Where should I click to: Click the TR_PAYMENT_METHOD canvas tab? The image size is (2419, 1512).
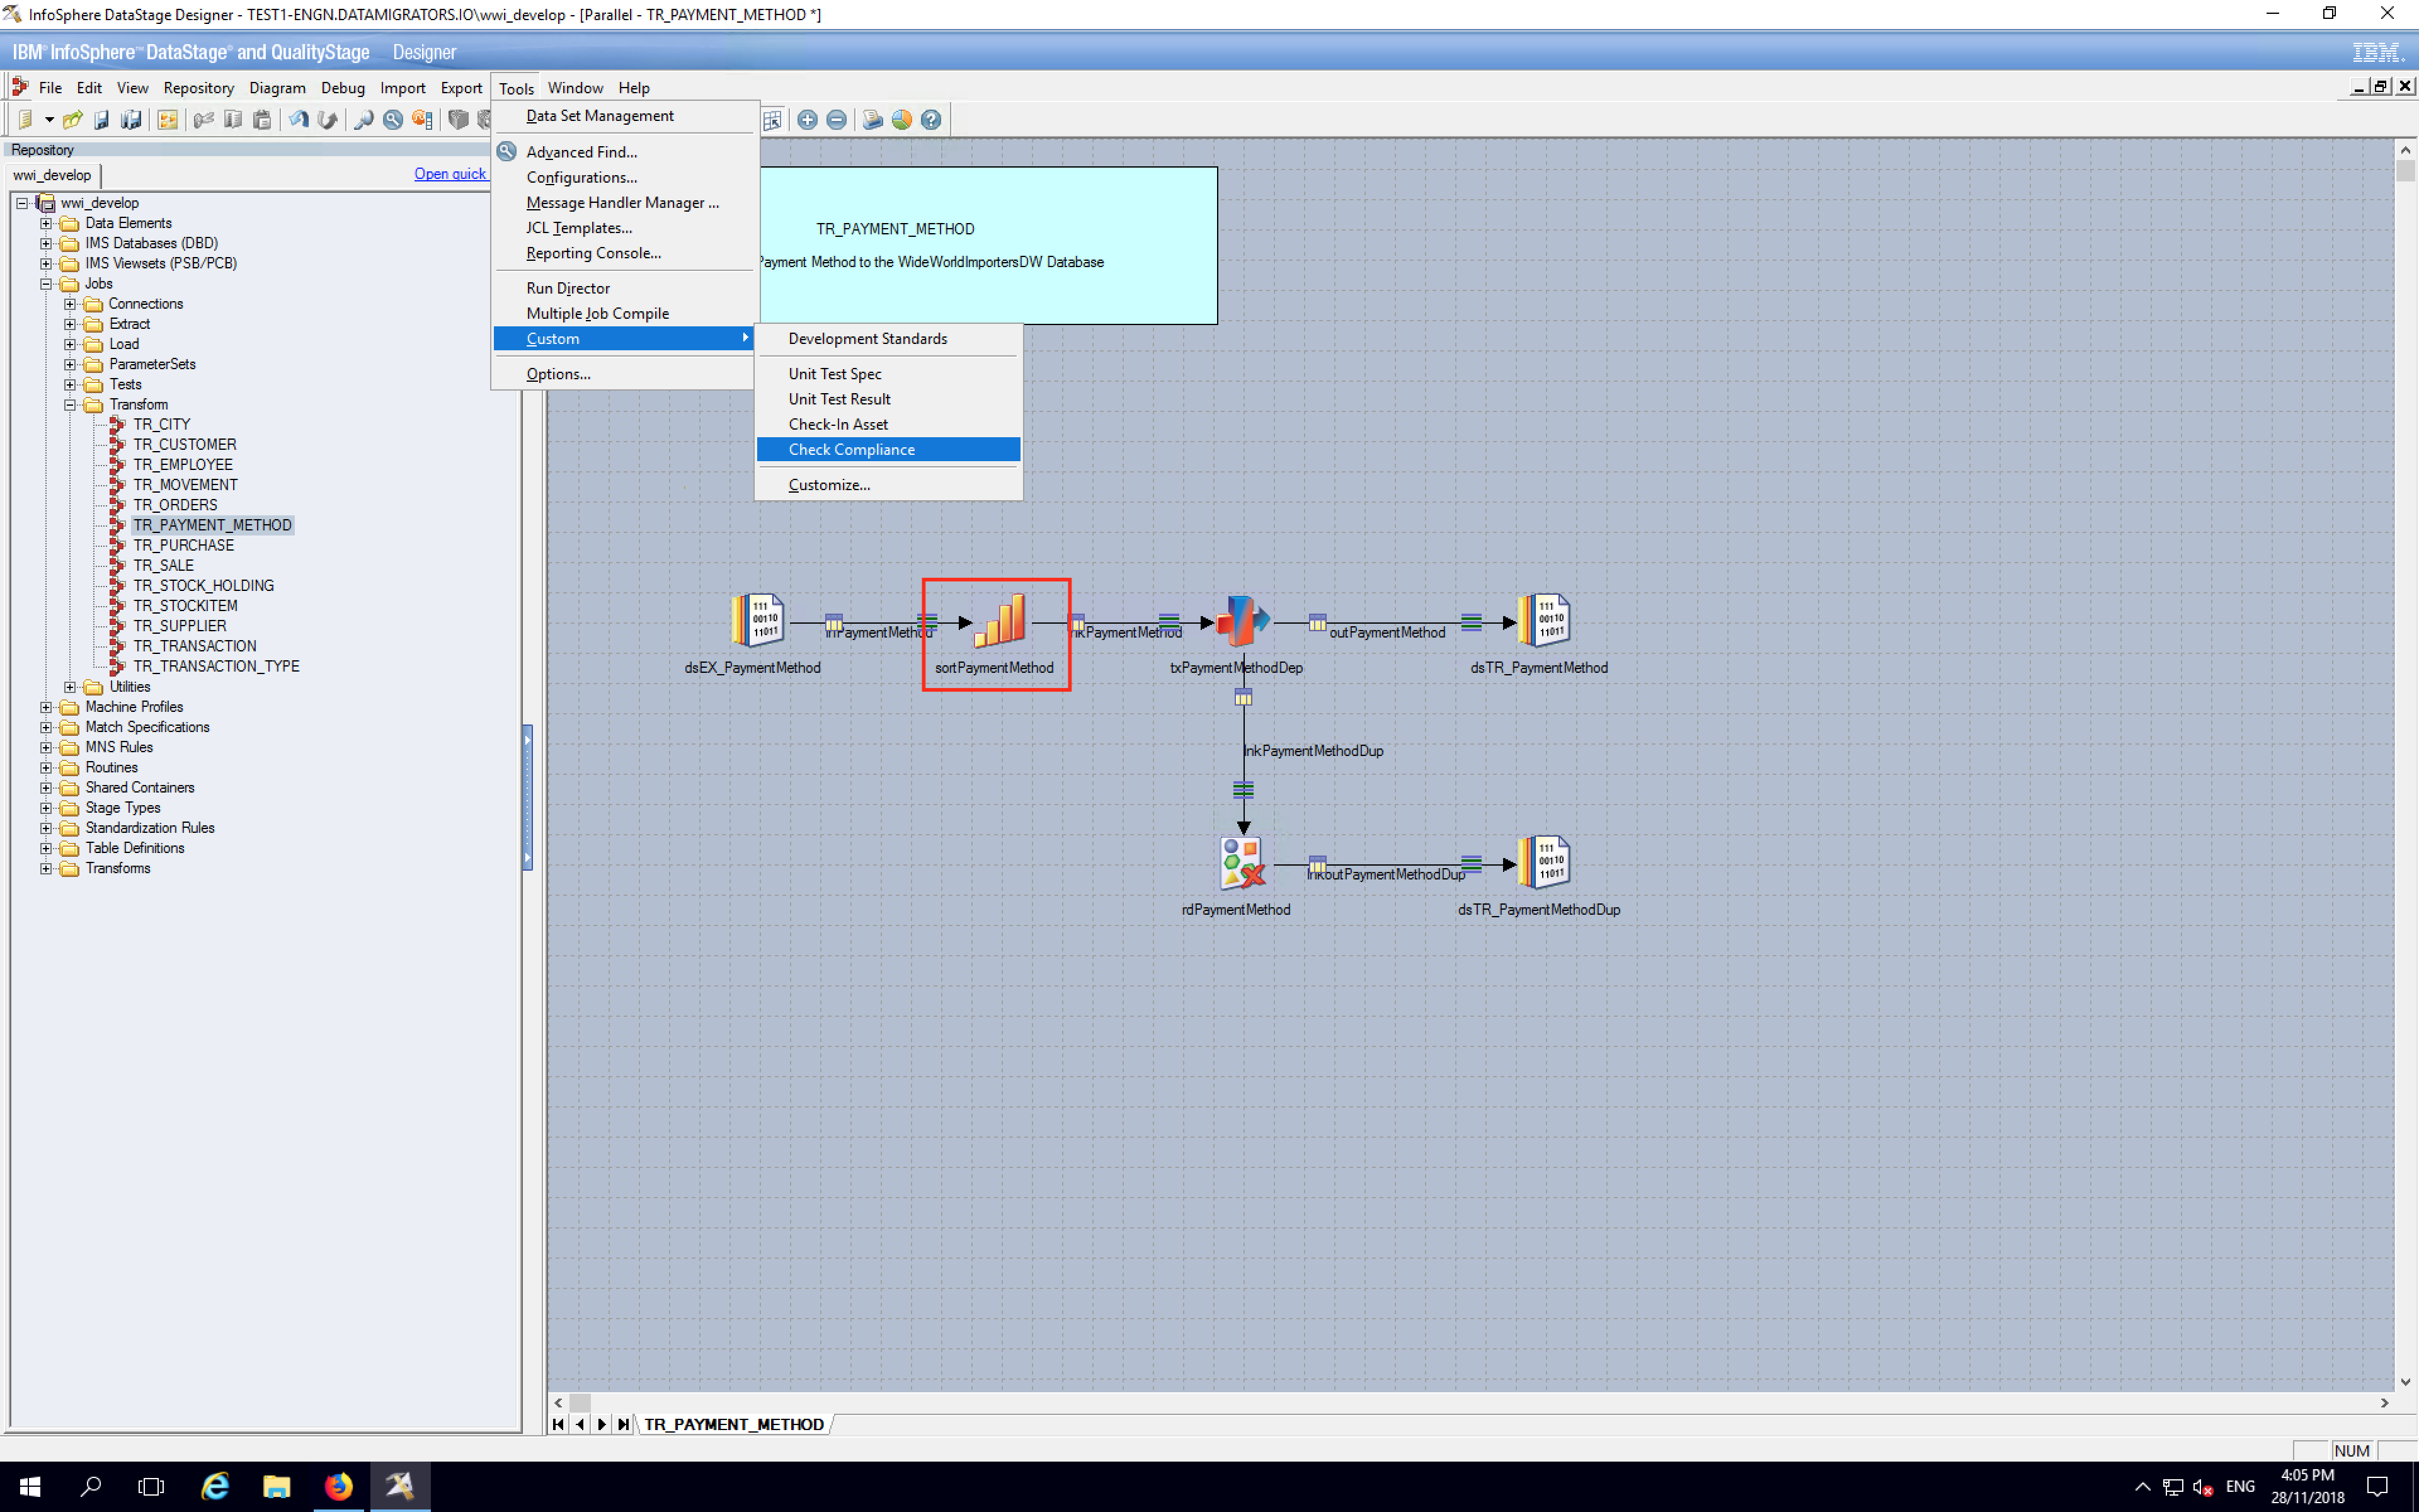click(x=734, y=1424)
